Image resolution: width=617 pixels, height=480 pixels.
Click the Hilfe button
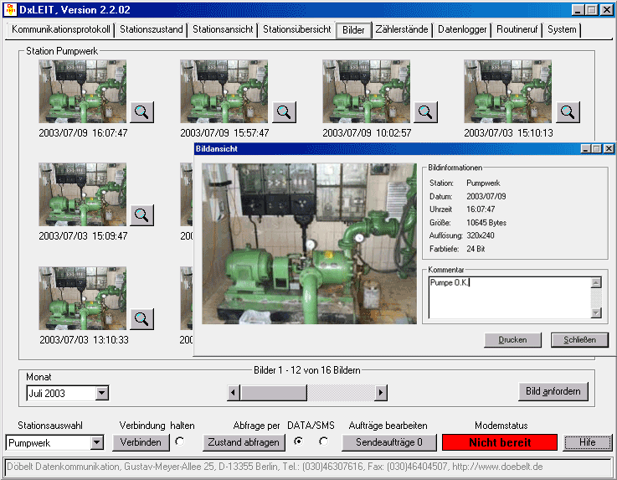tap(588, 442)
